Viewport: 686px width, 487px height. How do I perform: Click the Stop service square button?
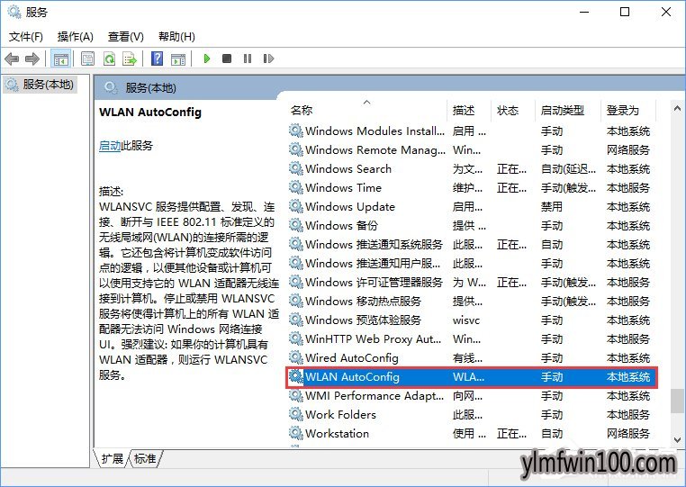click(227, 59)
